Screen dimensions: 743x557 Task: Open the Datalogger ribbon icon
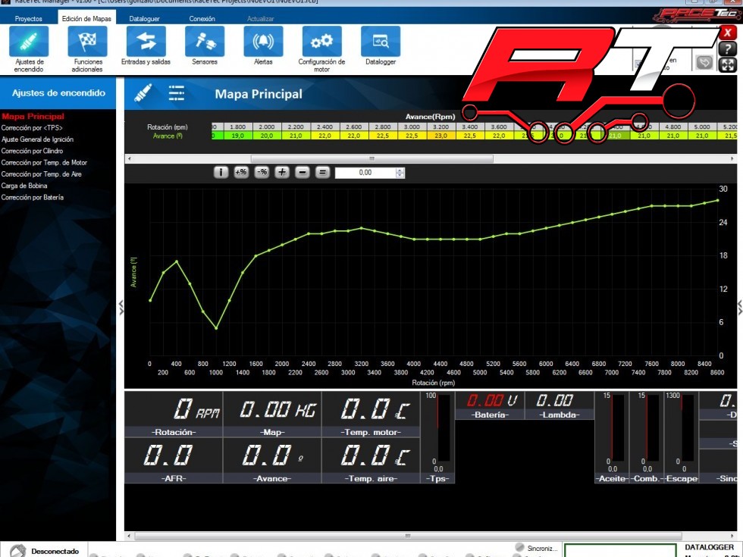[381, 42]
